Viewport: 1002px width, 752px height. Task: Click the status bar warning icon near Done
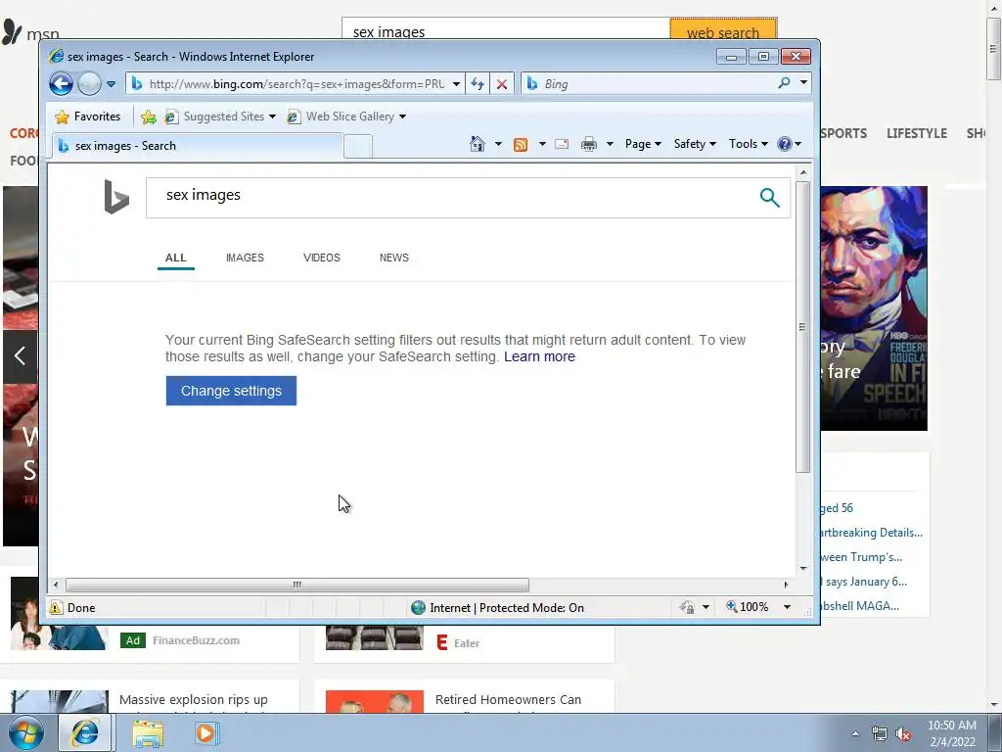56,607
